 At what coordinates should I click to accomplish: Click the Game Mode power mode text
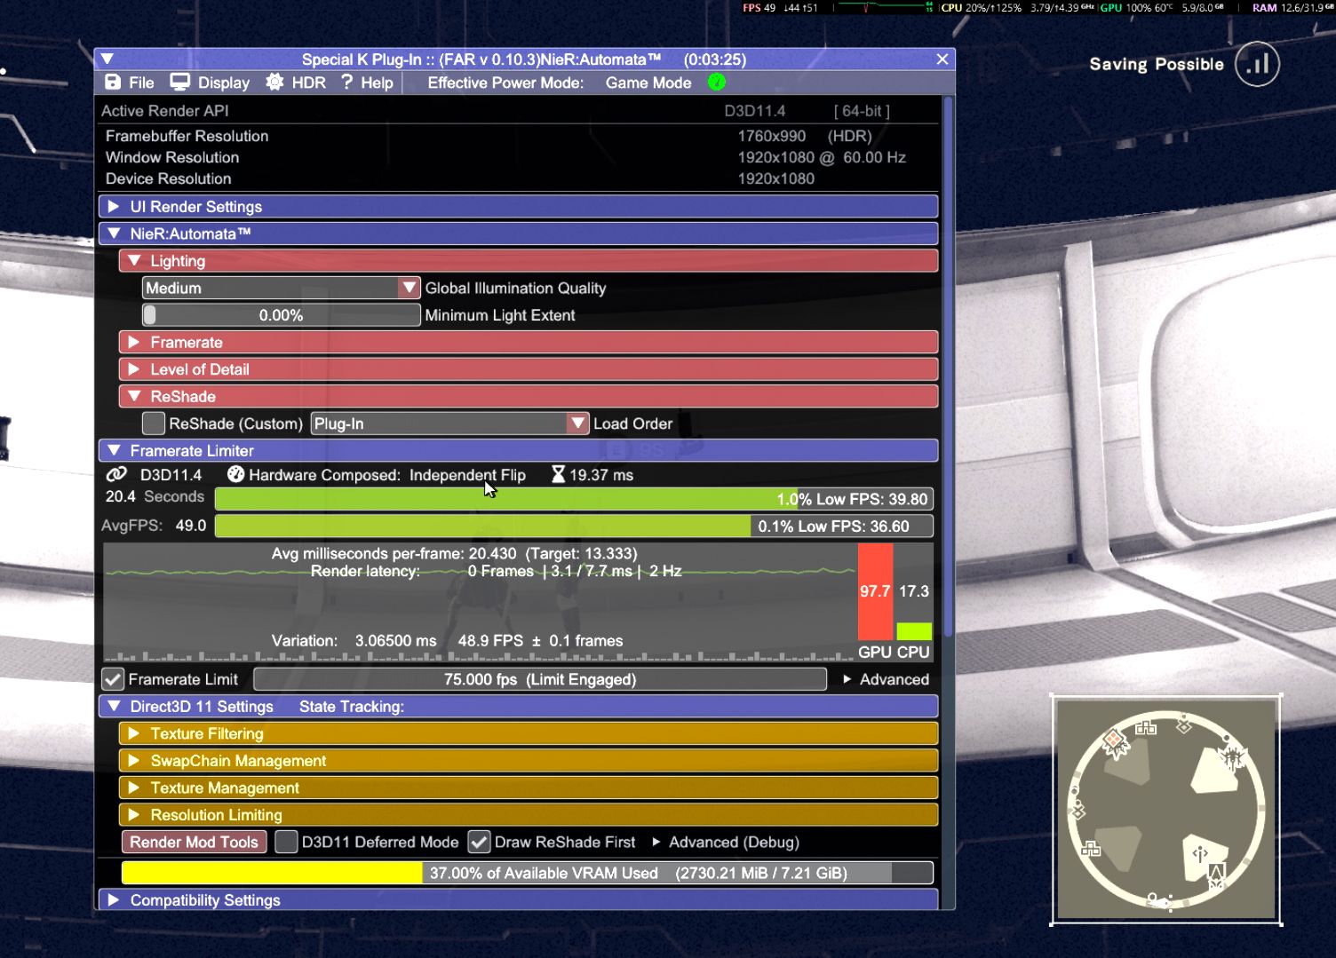648,83
